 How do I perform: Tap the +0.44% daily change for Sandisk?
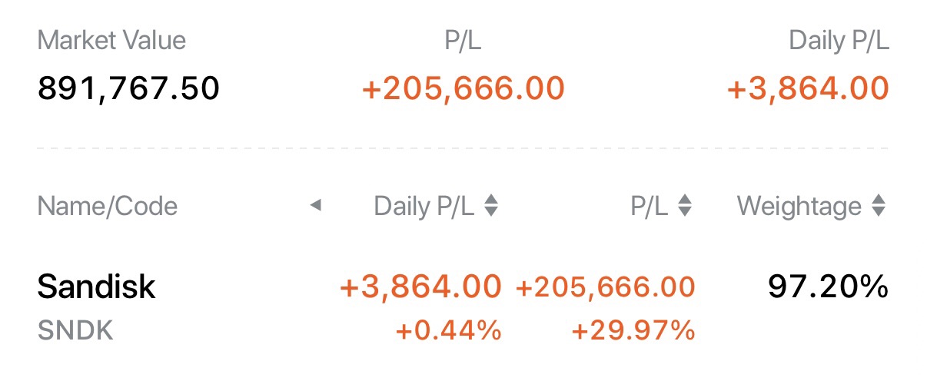(448, 331)
